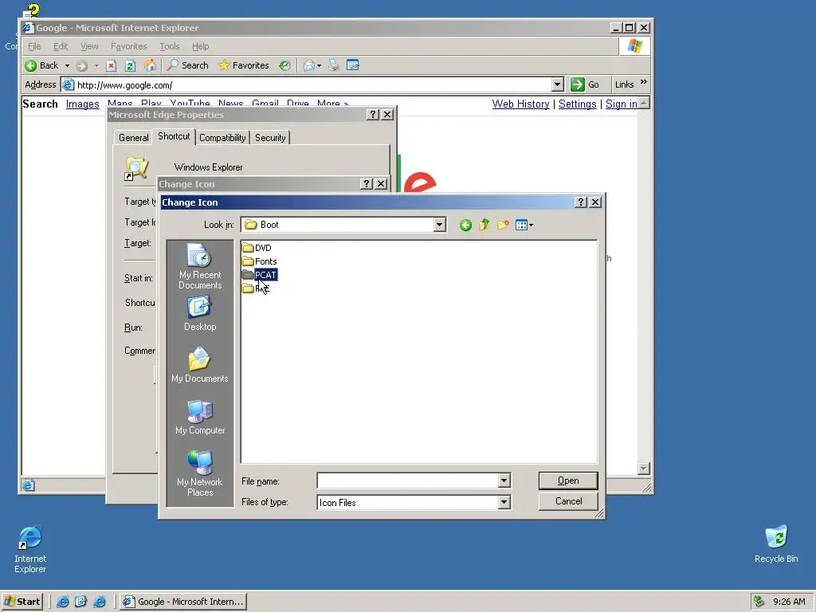816x612 pixels.
Task: Click the Search toolbar button in IE
Action: tap(188, 65)
